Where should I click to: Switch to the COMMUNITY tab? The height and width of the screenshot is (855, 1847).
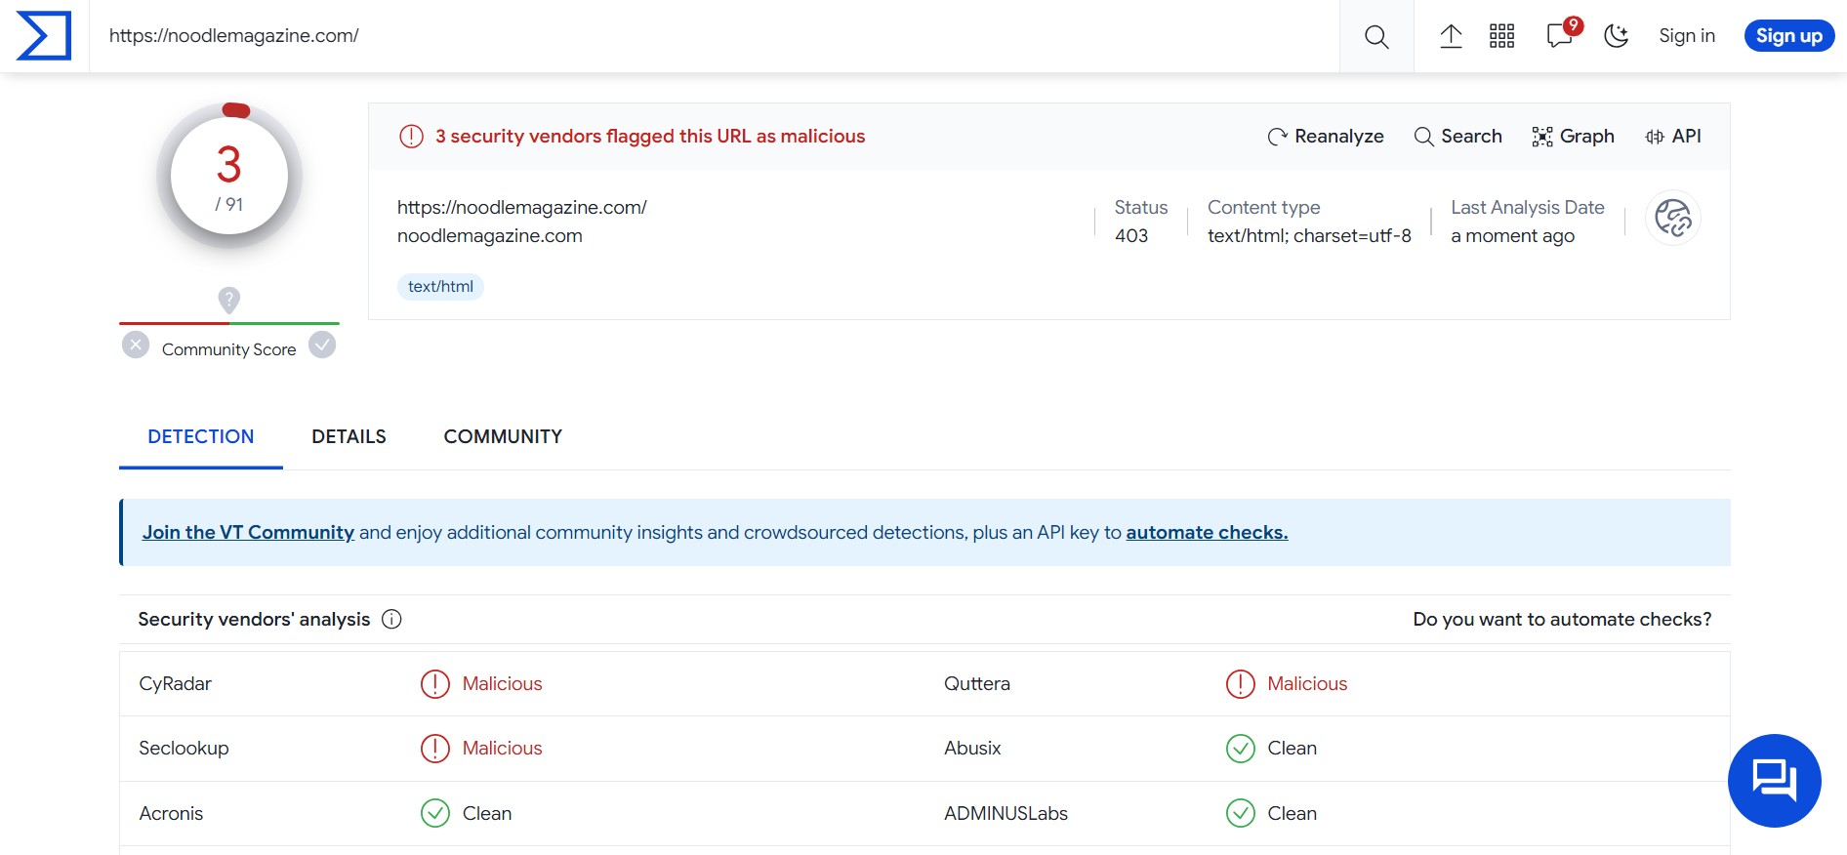[503, 437]
